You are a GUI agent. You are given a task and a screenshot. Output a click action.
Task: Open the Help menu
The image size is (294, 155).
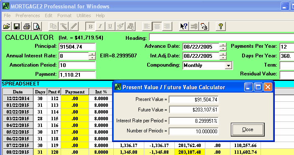click(x=100, y=15)
